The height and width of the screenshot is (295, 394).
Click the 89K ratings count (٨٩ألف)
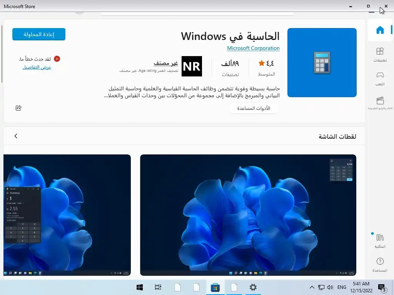pyautogui.click(x=230, y=63)
